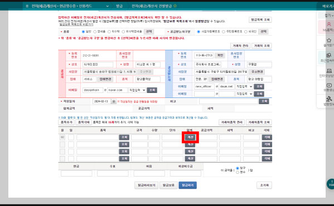Open the calendar picker beside 작성일자
Image resolution: width=334 pixels, height=206 pixels.
pos(114,101)
